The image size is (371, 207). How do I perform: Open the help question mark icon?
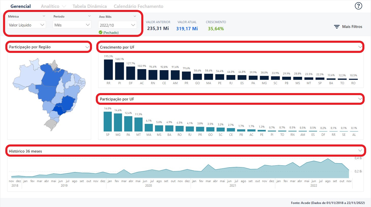click(x=358, y=6)
